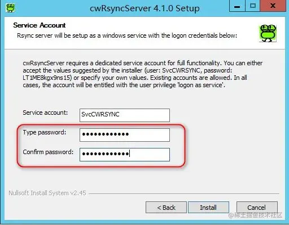Click the 'Type password:' label
289x225 pixels.
coord(45,132)
